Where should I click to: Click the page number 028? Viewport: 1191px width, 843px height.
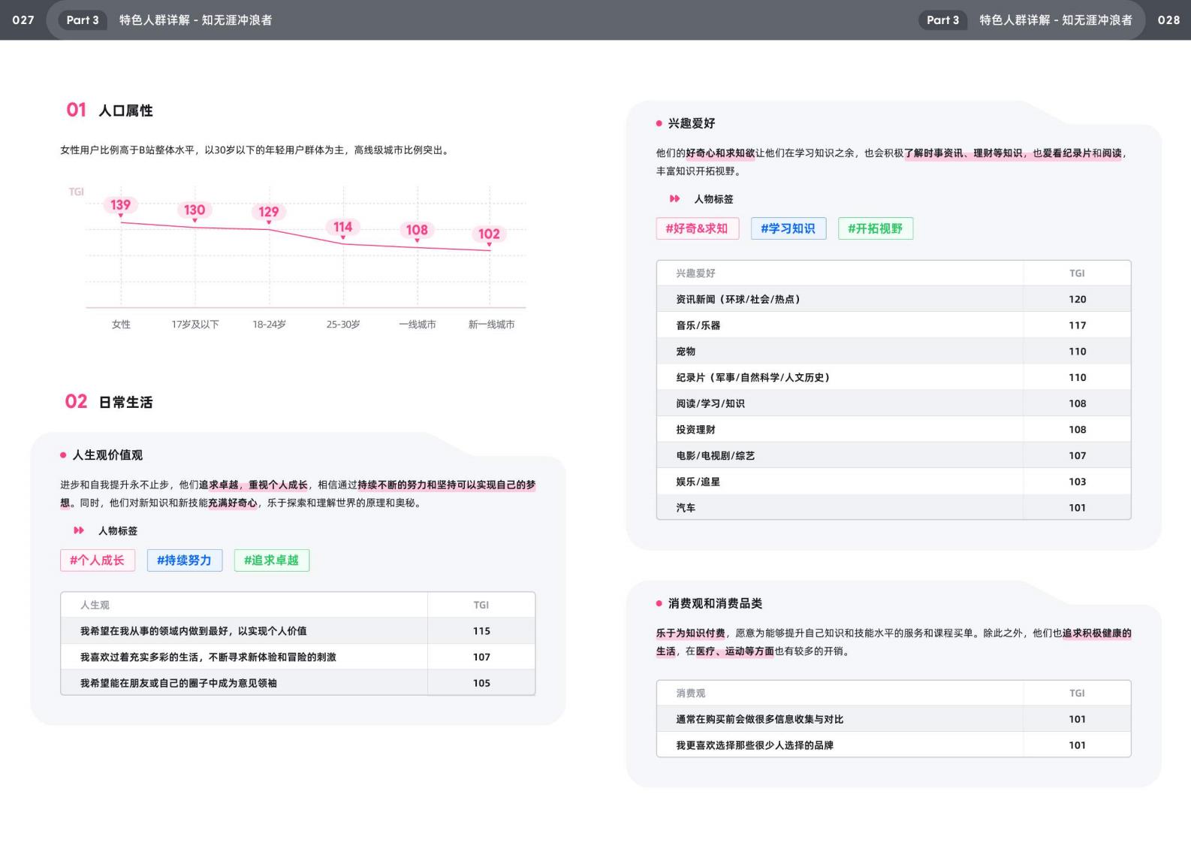[x=1168, y=20]
